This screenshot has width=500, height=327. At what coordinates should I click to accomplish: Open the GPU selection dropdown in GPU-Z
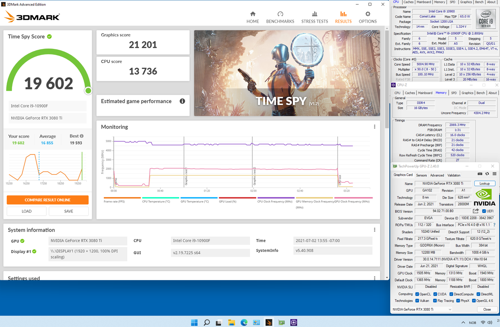point(422,309)
